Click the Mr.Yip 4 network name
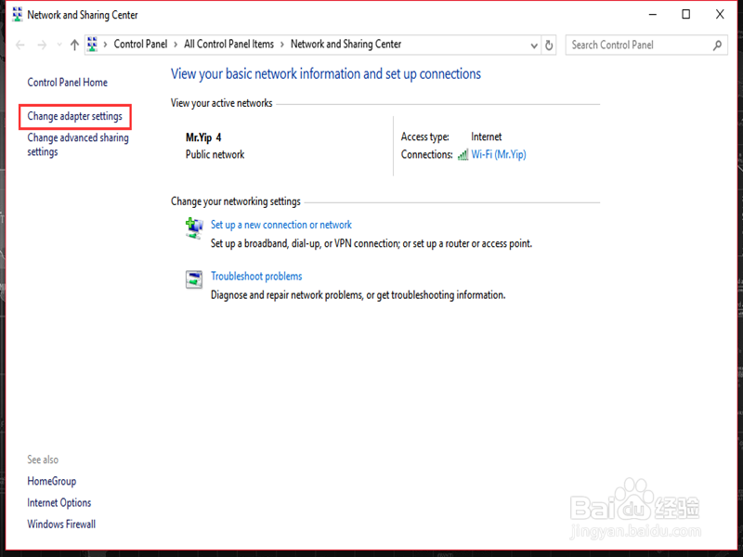The height and width of the screenshot is (557, 743). click(x=203, y=137)
